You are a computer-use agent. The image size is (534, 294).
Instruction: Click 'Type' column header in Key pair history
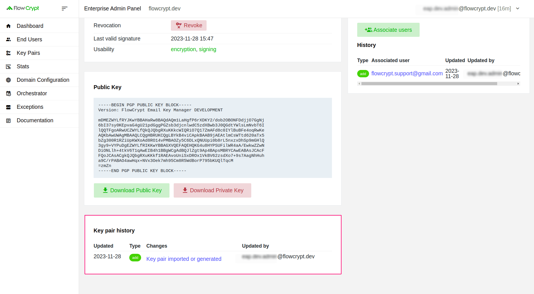point(135,246)
